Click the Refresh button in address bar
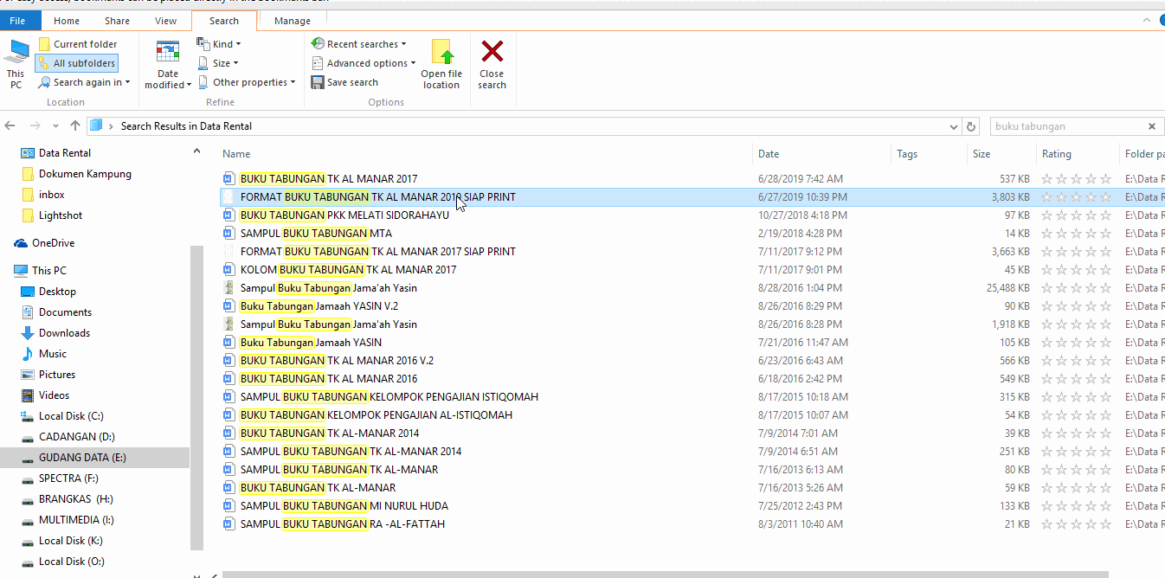The image size is (1165, 578). click(x=972, y=126)
